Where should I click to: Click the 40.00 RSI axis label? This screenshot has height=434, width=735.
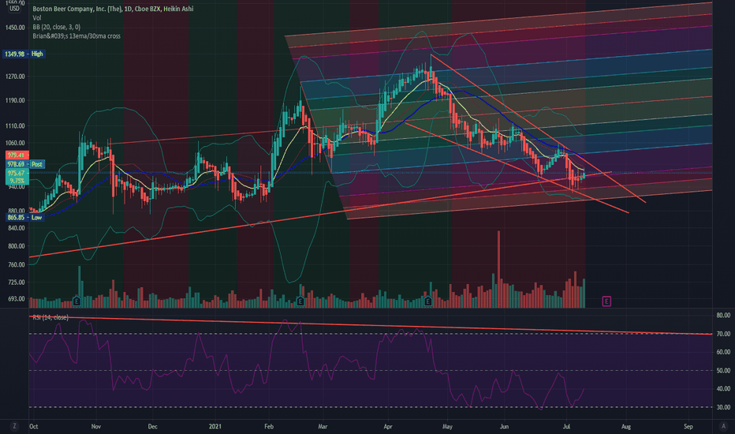click(723, 388)
